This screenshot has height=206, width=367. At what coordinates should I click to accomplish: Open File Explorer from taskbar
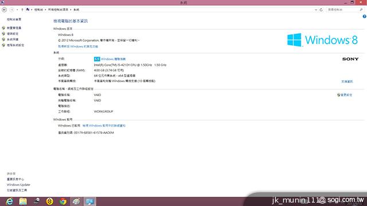pos(23,201)
